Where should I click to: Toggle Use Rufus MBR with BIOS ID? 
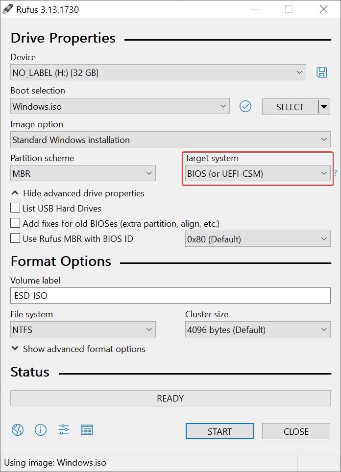click(x=15, y=238)
